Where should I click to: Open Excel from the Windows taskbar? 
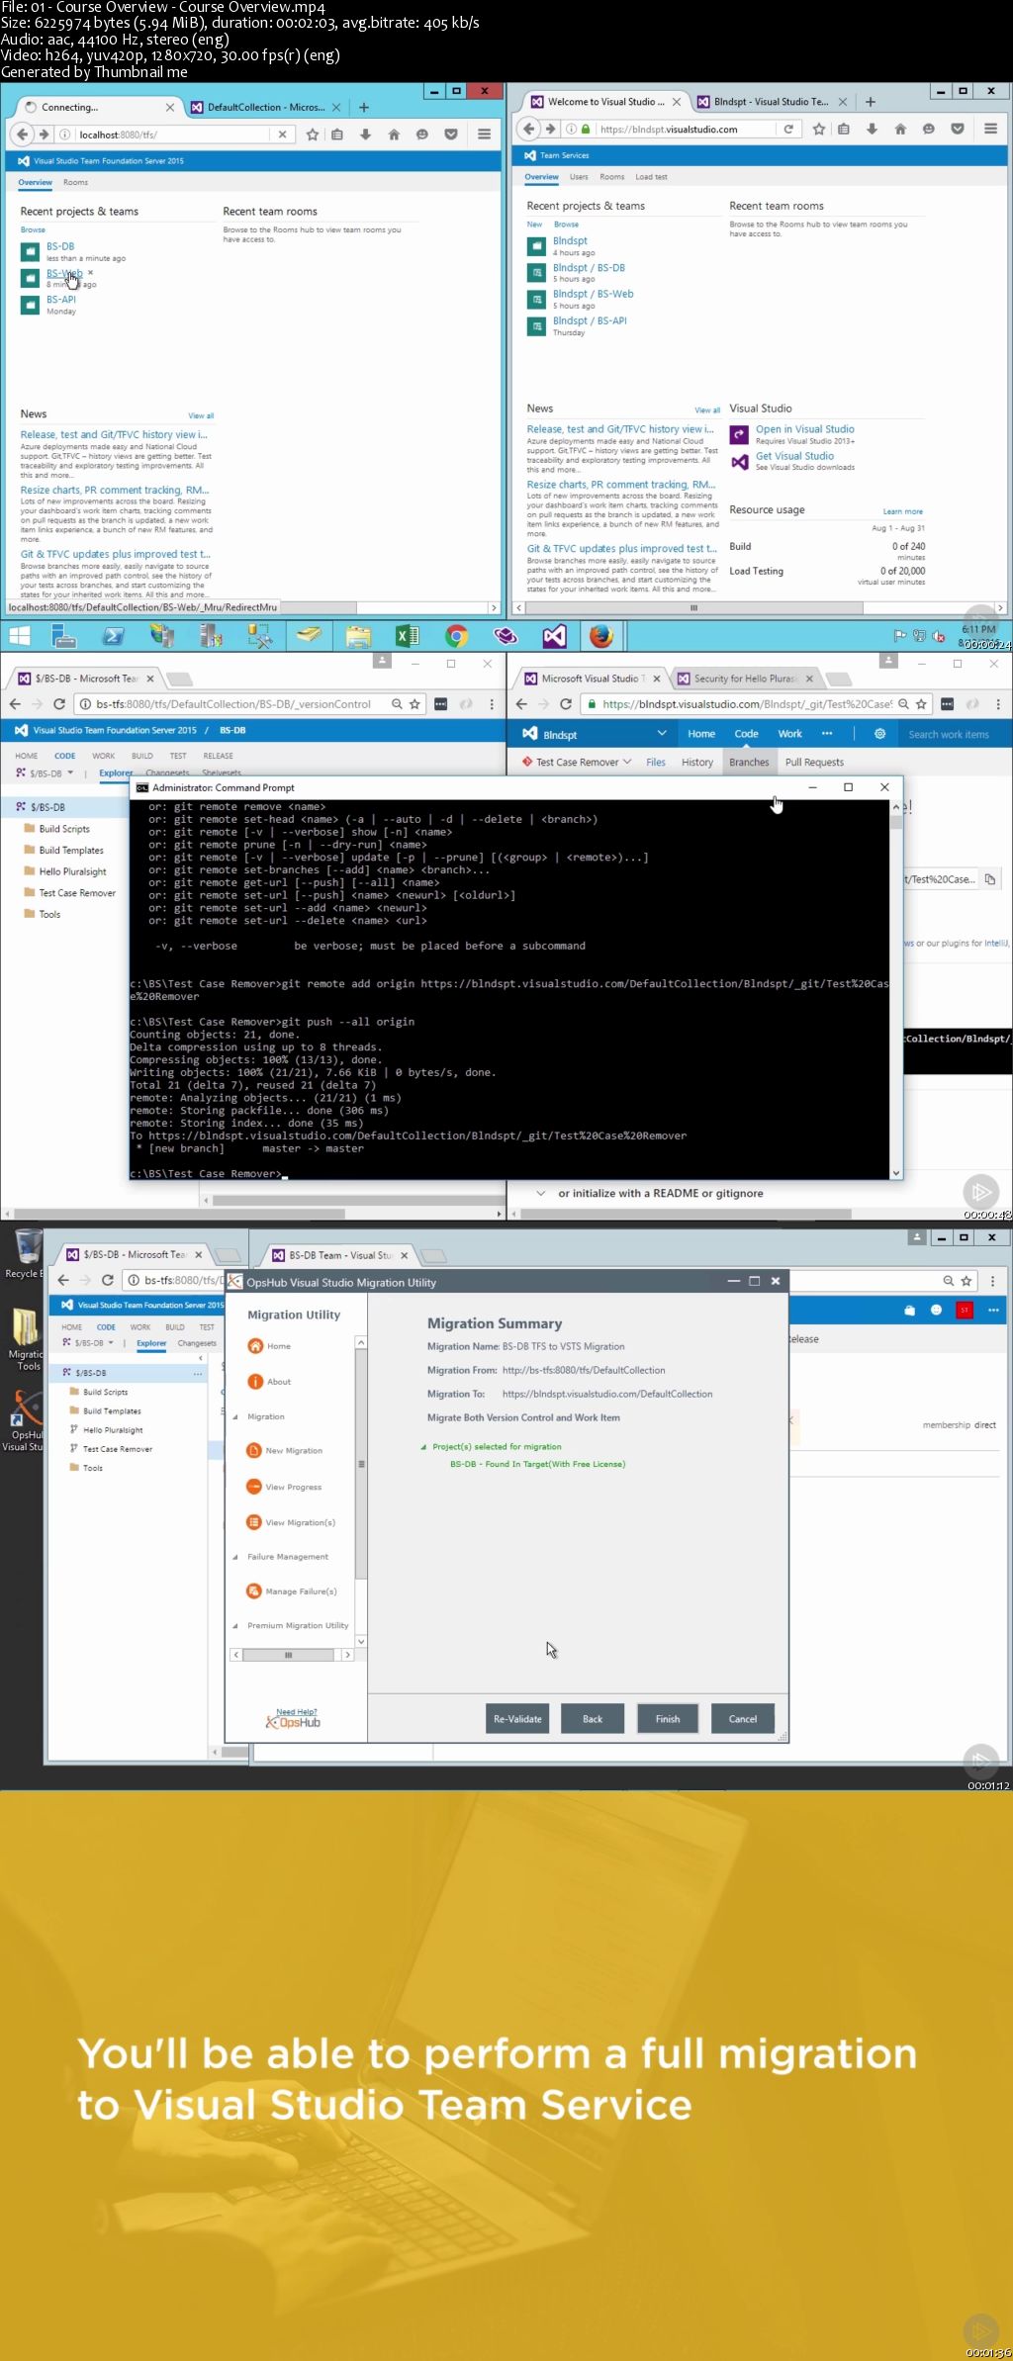pos(407,636)
